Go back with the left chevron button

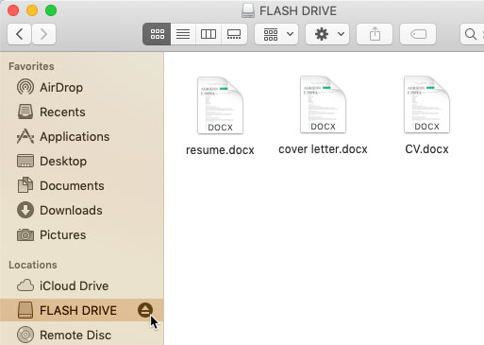point(19,34)
